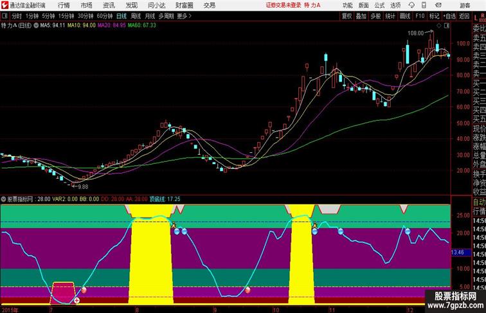Screen dimensions: 486x313
Task: Switch to the 30分钟 period tab
Action: click(85, 16)
